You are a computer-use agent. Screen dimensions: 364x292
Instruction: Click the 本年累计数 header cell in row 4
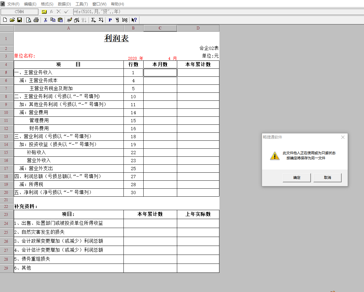tap(198, 65)
